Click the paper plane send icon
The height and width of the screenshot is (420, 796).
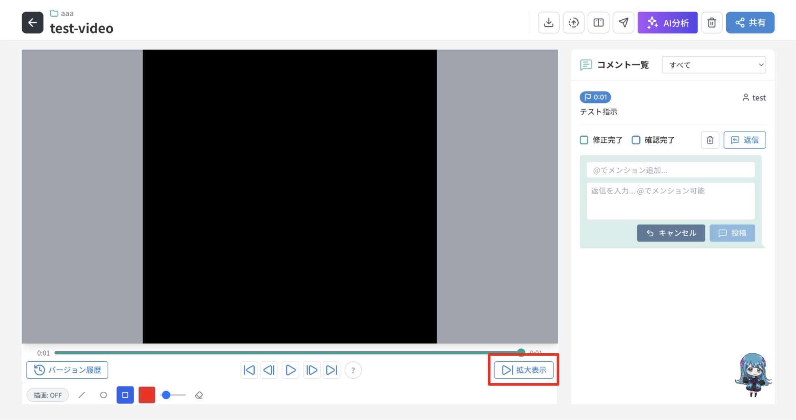click(x=624, y=23)
